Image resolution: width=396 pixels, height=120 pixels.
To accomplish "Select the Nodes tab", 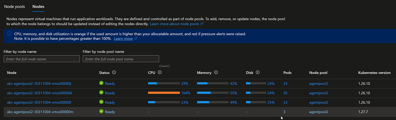I will pos(38,7).
